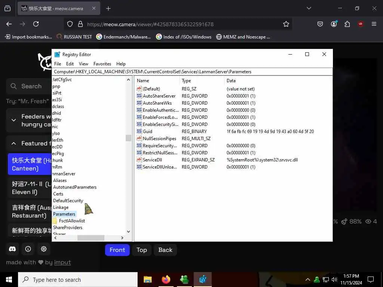
Task: Open the View menu in Registry Editor
Action: pyautogui.click(x=83, y=64)
